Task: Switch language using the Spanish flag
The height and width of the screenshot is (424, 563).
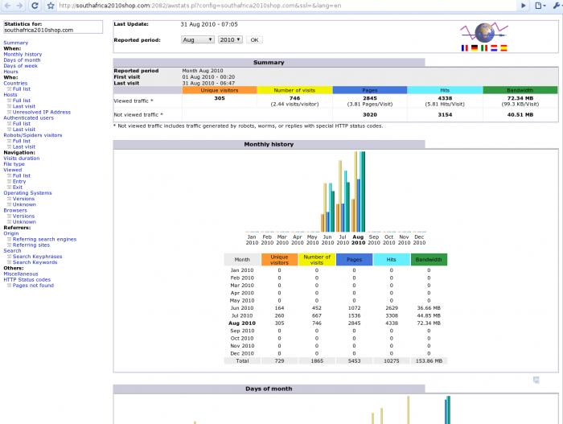Action: 503,48
